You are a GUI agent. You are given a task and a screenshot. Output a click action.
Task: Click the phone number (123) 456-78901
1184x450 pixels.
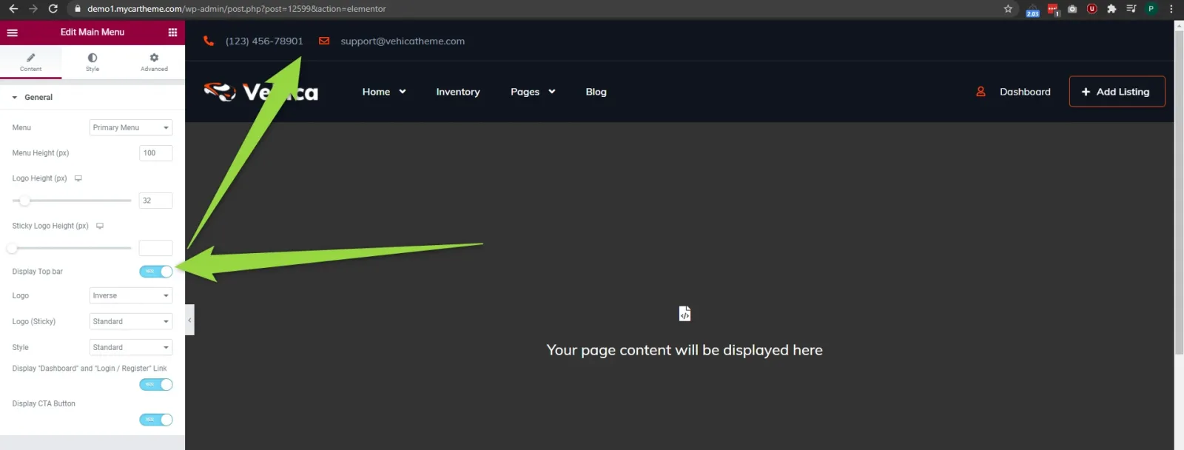264,41
